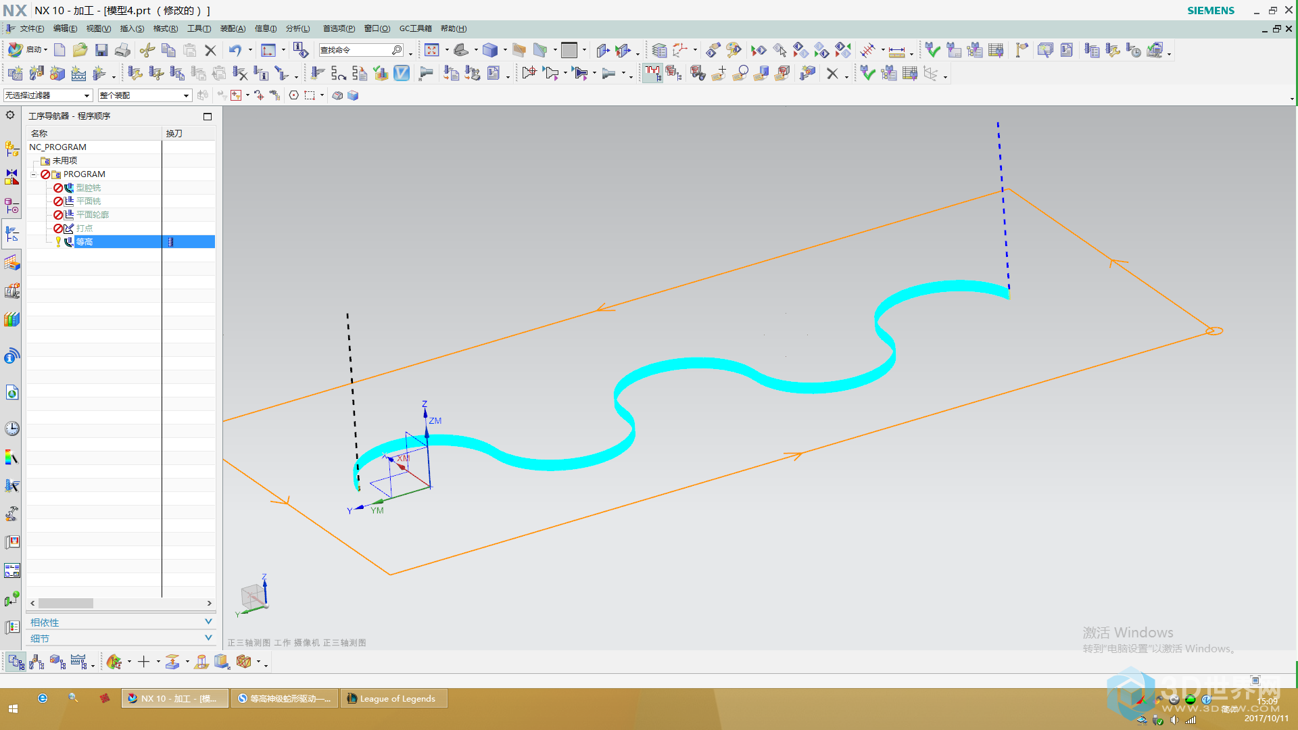This screenshot has width=1298, height=730.
Task: Expand the 相依性 section
Action: pos(121,622)
